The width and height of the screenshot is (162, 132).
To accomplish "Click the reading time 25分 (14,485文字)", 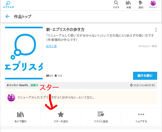I will click(x=142, y=85).
